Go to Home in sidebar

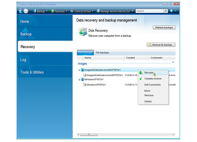[45, 21]
